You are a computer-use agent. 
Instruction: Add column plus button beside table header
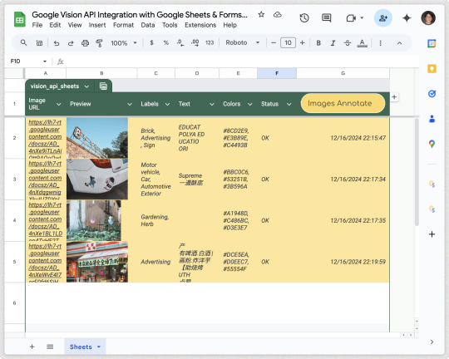(x=394, y=97)
